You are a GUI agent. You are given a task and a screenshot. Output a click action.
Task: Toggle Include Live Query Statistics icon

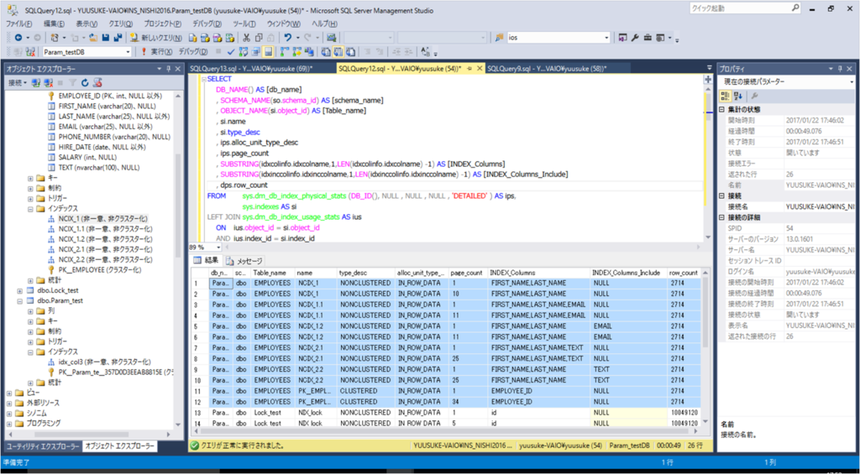coord(296,51)
